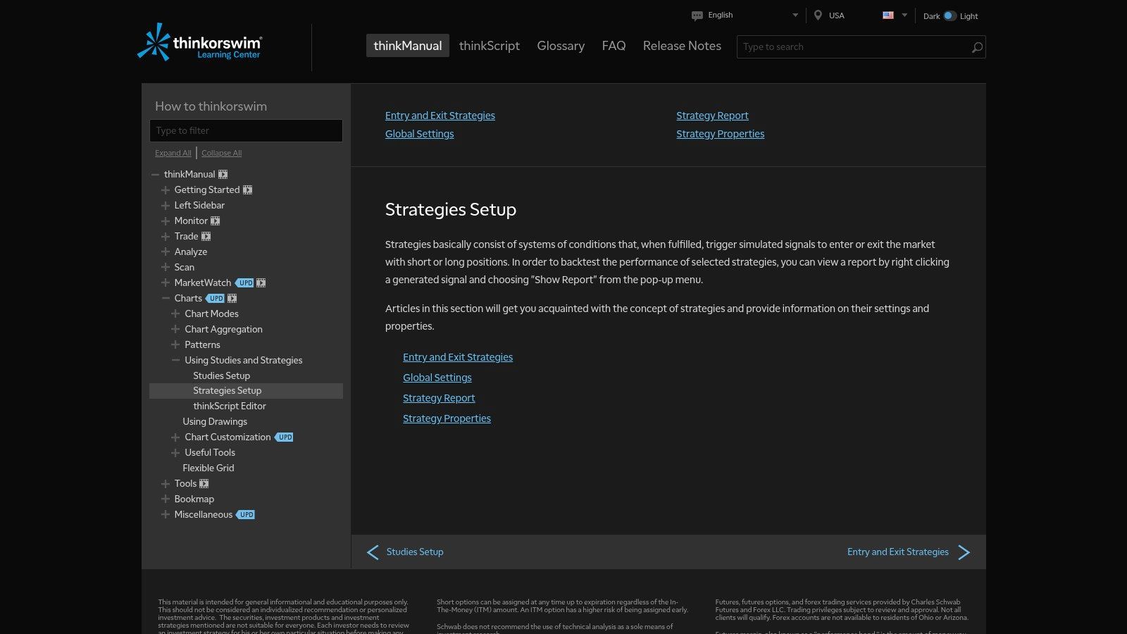Click the UPD badge next to MarketWatch
The height and width of the screenshot is (634, 1127).
[x=244, y=282]
